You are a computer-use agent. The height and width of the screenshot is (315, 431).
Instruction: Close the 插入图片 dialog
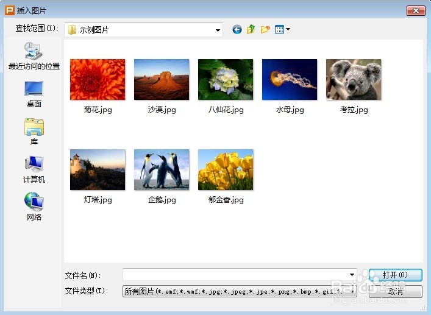pyautogui.click(x=416, y=10)
